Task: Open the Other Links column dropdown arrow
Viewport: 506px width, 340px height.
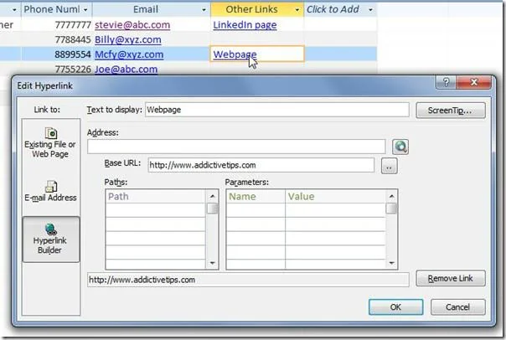Action: (x=297, y=10)
